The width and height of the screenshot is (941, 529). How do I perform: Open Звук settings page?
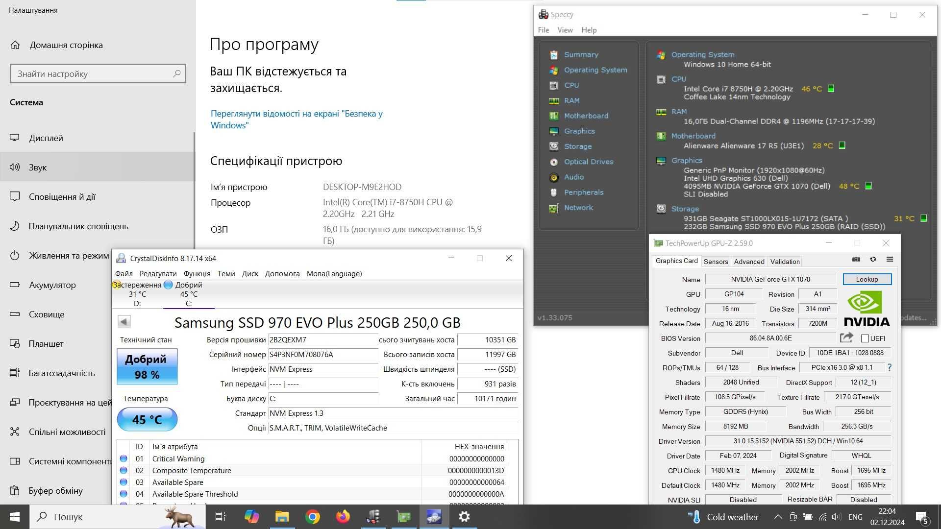[x=97, y=168]
